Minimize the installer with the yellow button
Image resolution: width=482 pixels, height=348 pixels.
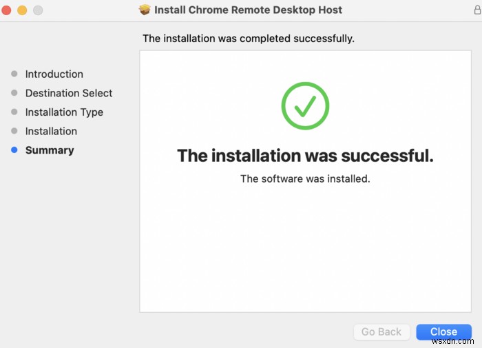pos(22,10)
